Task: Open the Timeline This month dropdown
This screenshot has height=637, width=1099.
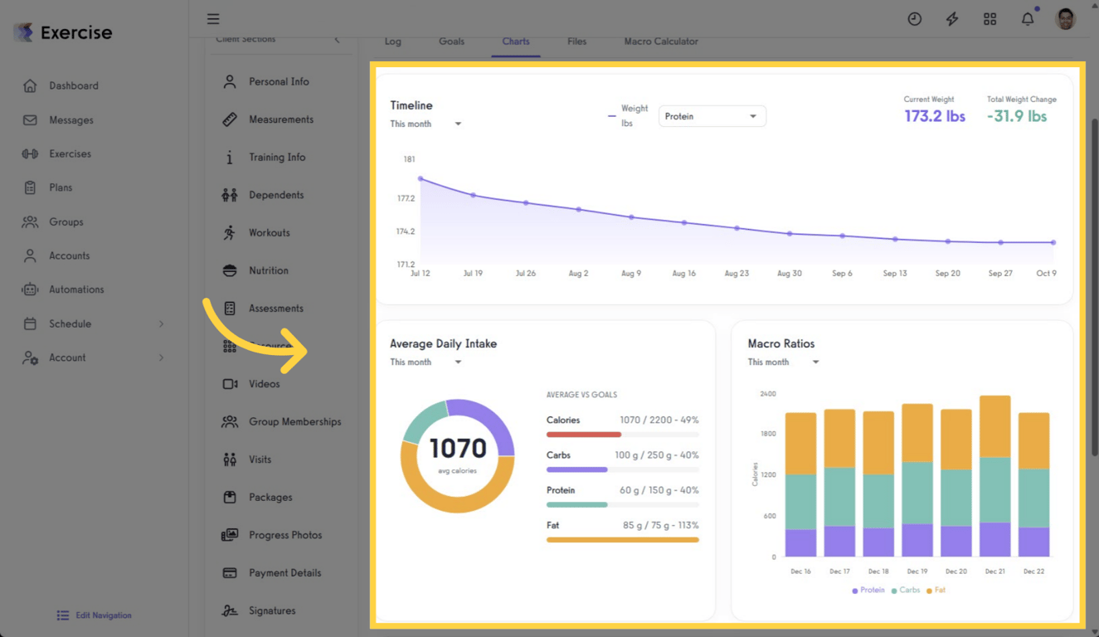Action: [425, 123]
